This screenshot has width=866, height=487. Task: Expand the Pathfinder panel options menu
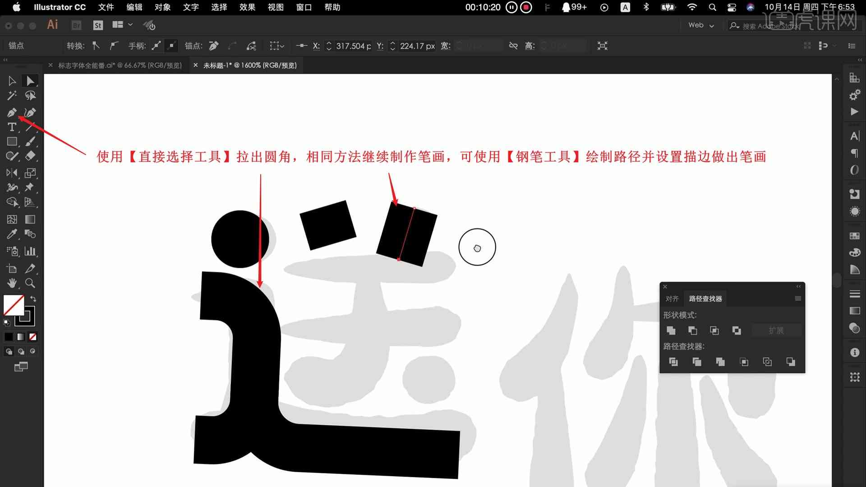[797, 299]
